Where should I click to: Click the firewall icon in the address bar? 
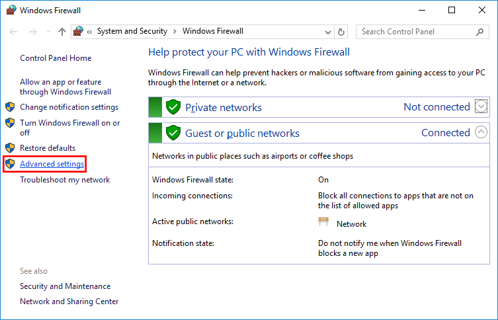coord(78,31)
